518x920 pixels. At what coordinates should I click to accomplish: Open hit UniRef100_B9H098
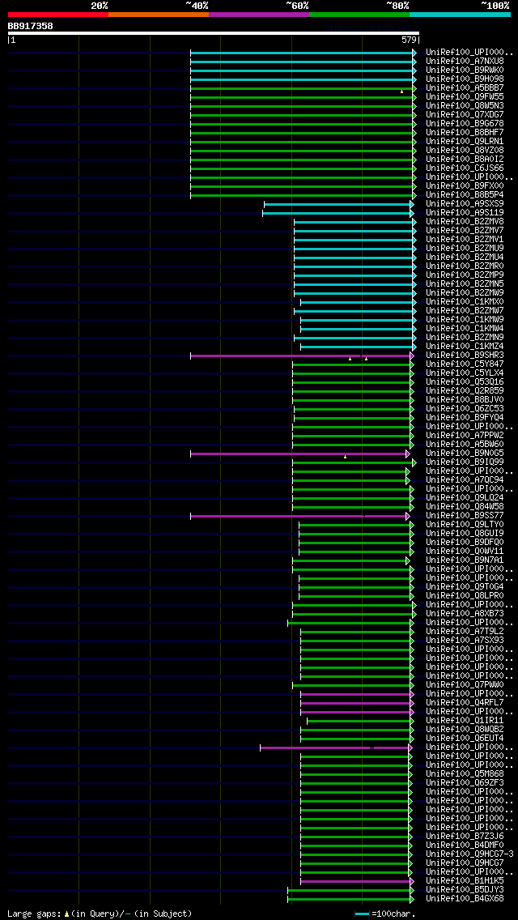pos(465,79)
